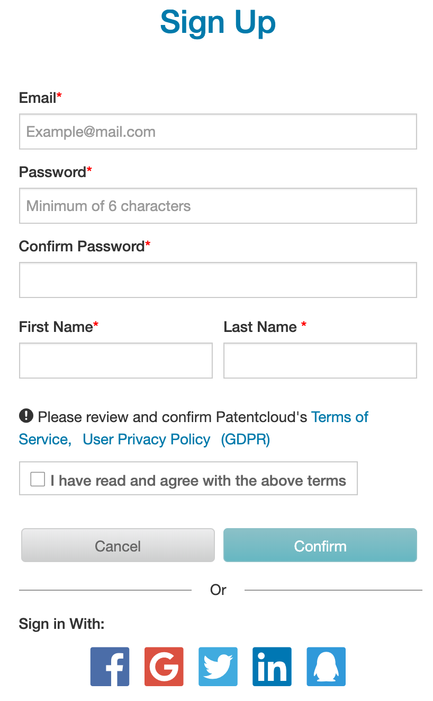This screenshot has height=701, width=433.
Task: Click the First Name text box
Action: click(116, 361)
